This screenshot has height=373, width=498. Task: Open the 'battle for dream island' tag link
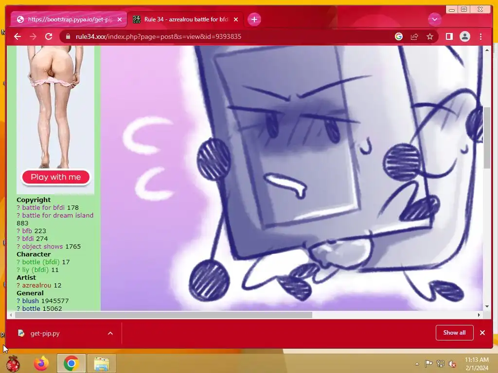(57, 215)
